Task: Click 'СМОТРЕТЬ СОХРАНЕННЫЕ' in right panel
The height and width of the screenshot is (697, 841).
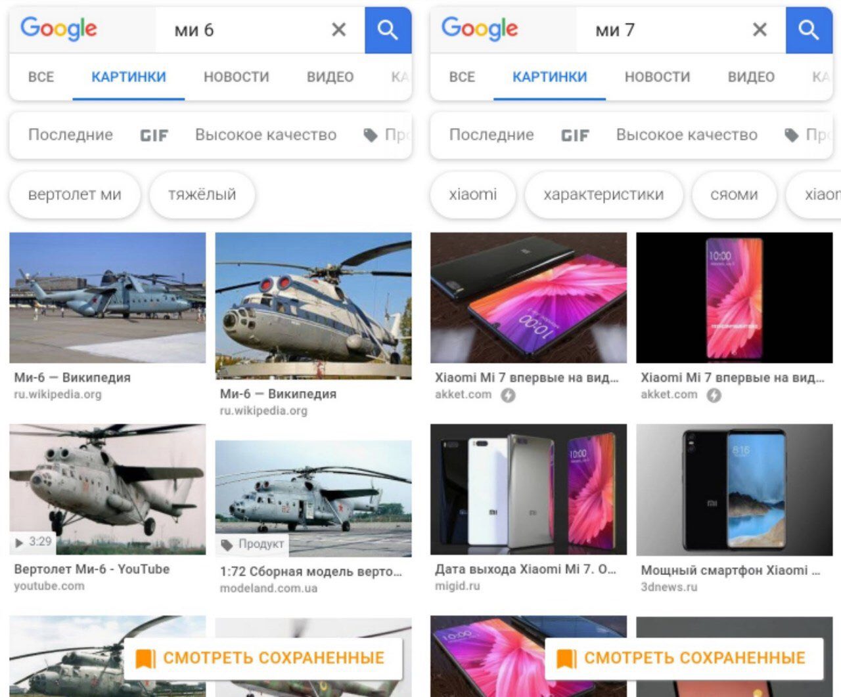Action: (x=684, y=658)
